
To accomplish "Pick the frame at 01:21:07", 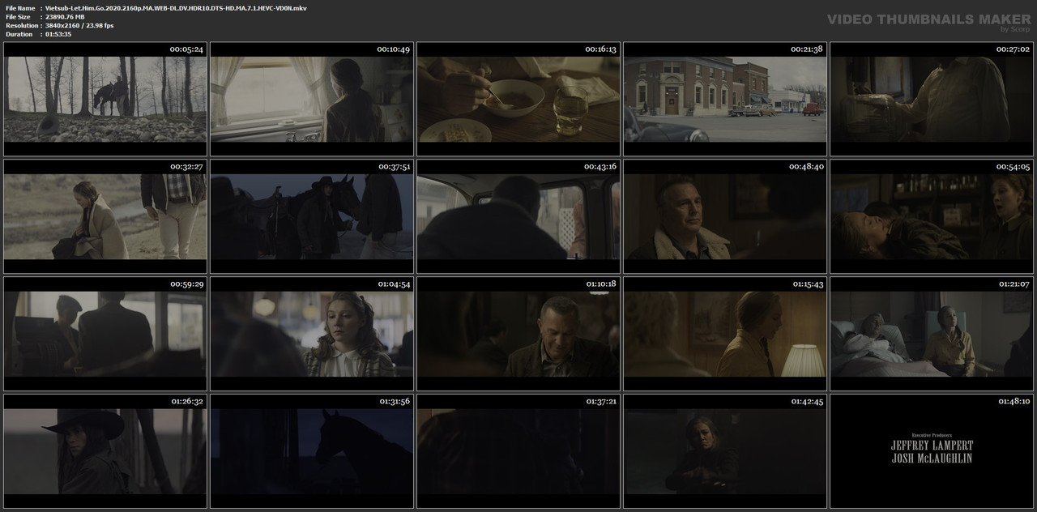I will (x=932, y=334).
